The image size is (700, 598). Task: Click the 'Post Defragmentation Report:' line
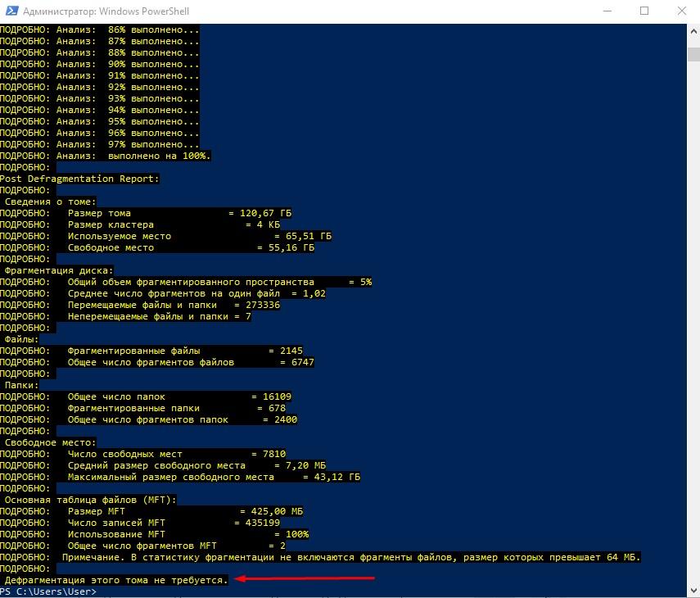click(79, 179)
